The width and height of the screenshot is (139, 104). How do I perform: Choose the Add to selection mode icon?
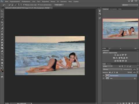(12, 5)
